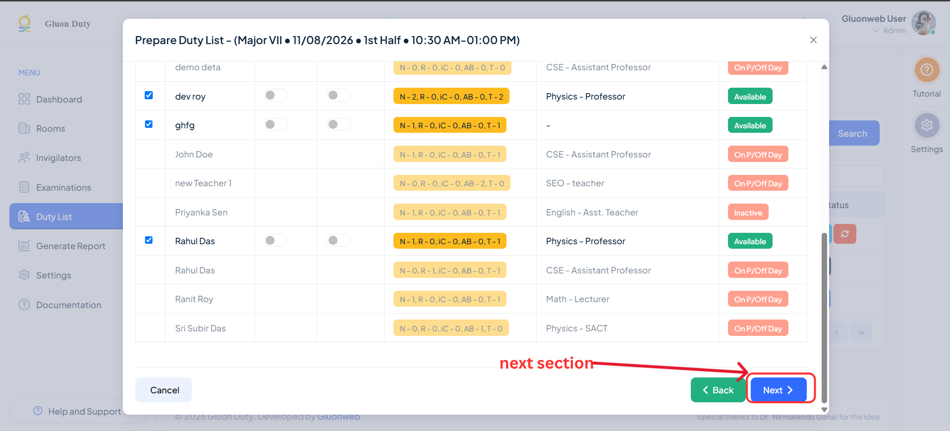Viewport: 950px width, 431px height.
Task: Click the Gluon Duty logo icon
Action: pyautogui.click(x=24, y=23)
